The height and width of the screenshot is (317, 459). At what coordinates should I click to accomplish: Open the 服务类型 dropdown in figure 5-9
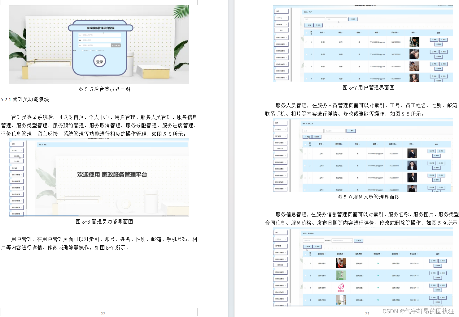click(x=342, y=240)
